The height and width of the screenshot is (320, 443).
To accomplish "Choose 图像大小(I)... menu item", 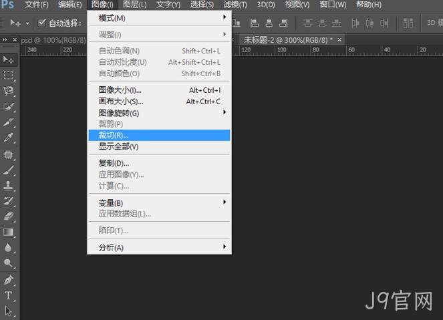I will coord(159,90).
